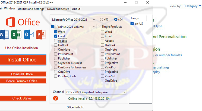Click the Langs header
The image size is (202, 111).
pyautogui.click(x=135, y=18)
